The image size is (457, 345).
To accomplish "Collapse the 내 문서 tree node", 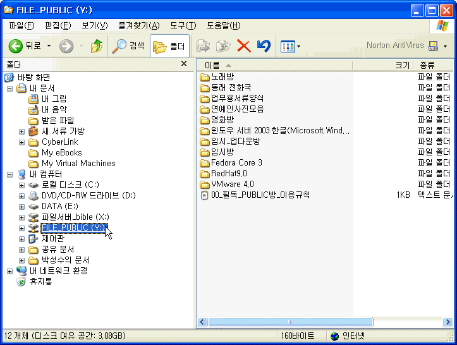I will coord(10,88).
